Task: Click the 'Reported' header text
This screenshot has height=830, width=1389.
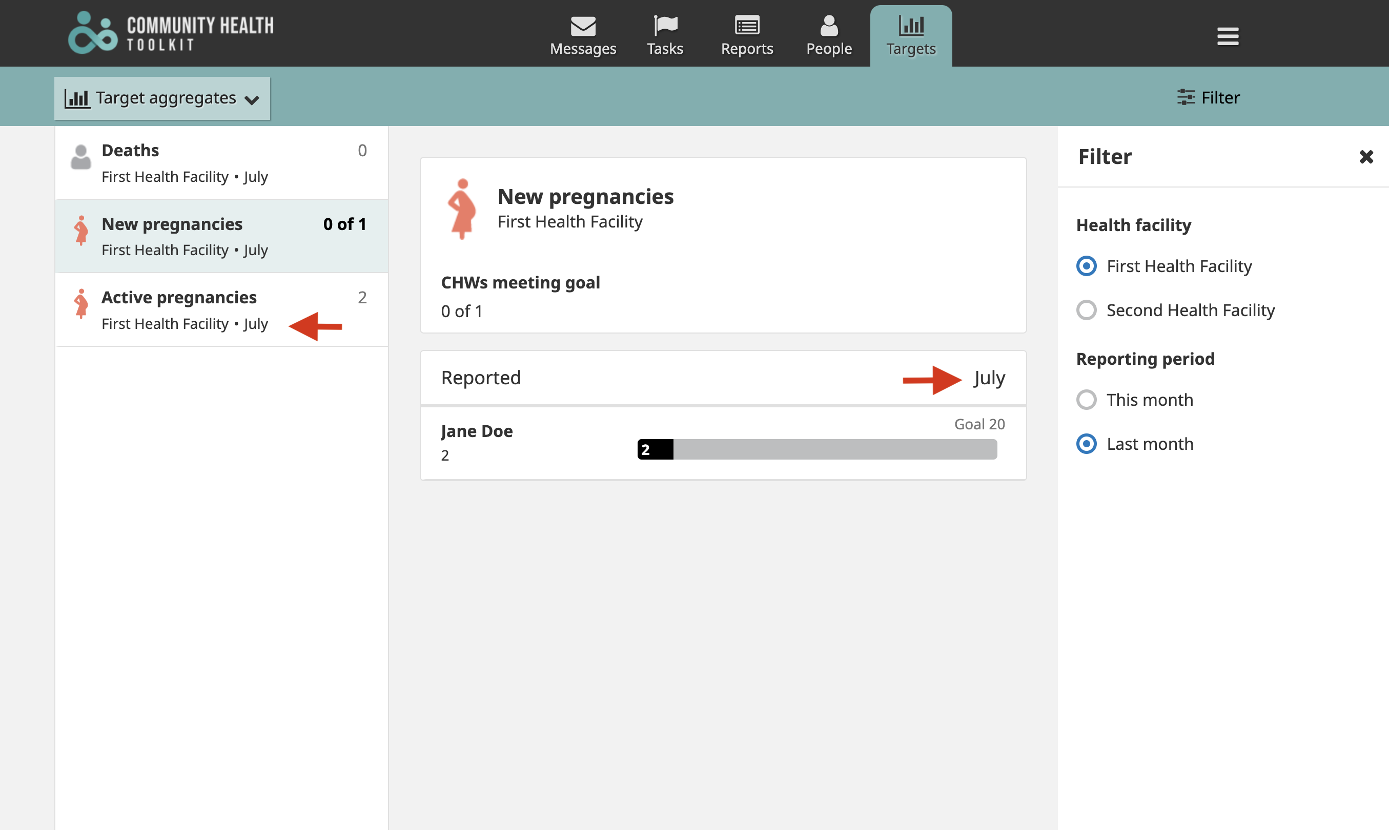Action: click(x=481, y=378)
